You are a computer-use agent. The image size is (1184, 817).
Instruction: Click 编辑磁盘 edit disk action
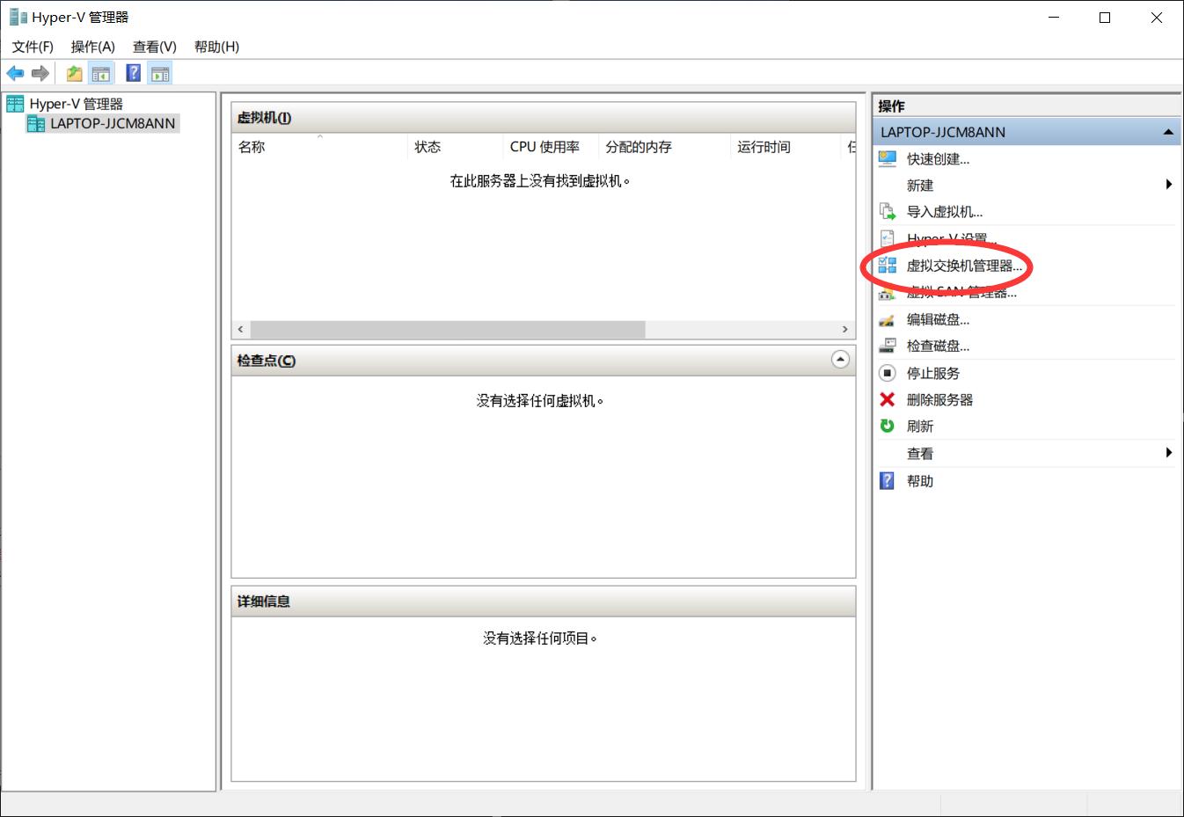tap(938, 319)
